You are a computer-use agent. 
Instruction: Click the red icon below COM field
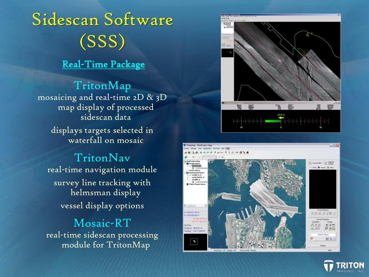312,239
